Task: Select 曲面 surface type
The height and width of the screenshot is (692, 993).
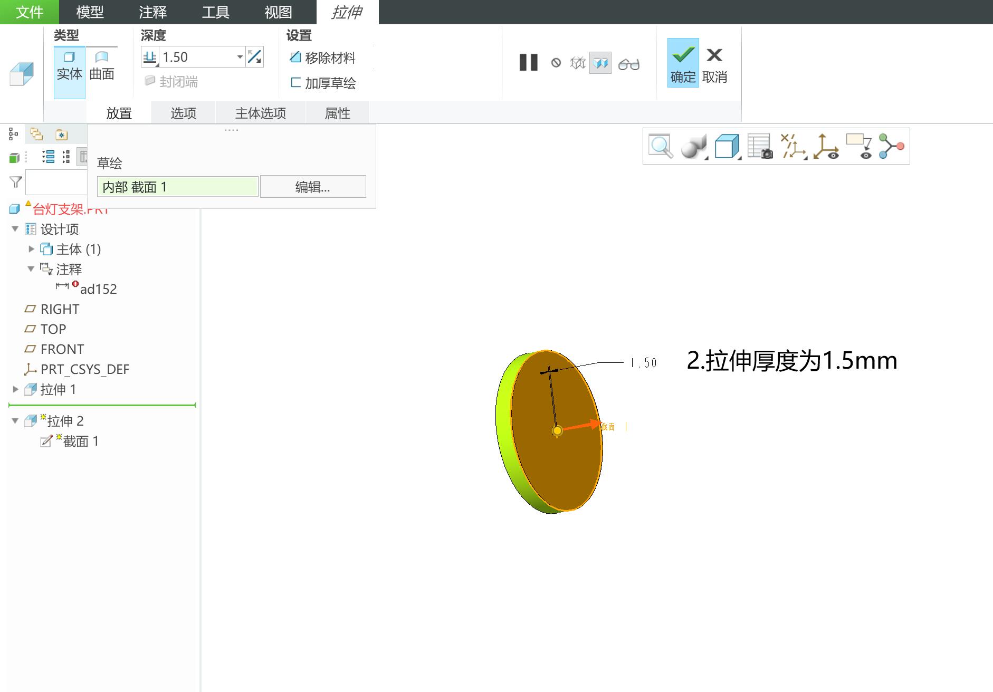Action: point(102,66)
